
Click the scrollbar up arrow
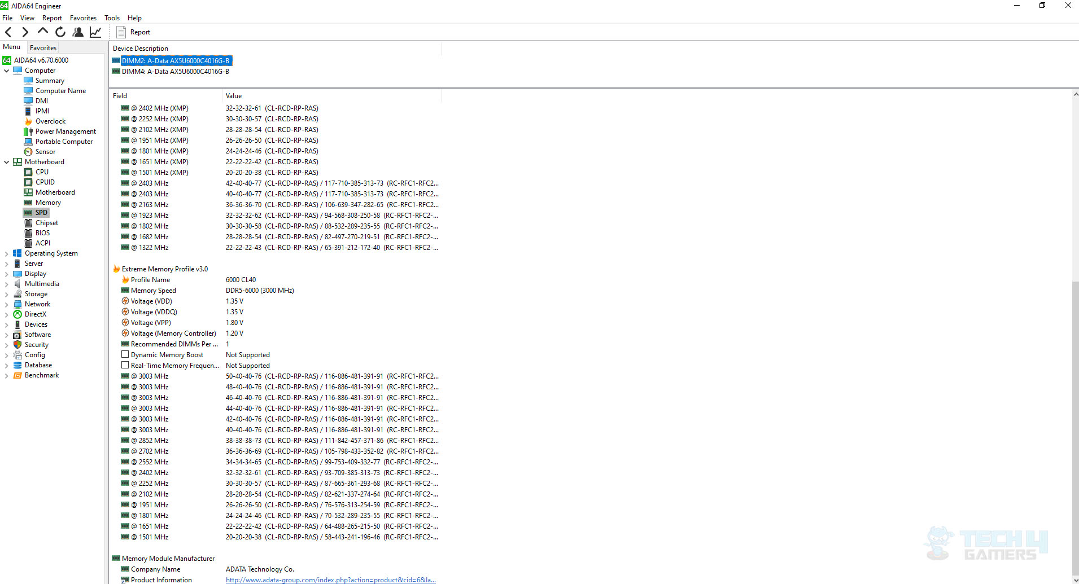point(1075,95)
